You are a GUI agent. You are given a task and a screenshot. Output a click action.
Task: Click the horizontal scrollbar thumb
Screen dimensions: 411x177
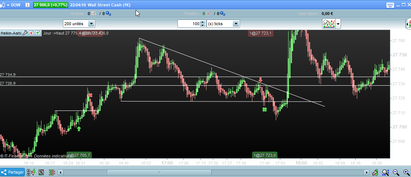point(159,172)
